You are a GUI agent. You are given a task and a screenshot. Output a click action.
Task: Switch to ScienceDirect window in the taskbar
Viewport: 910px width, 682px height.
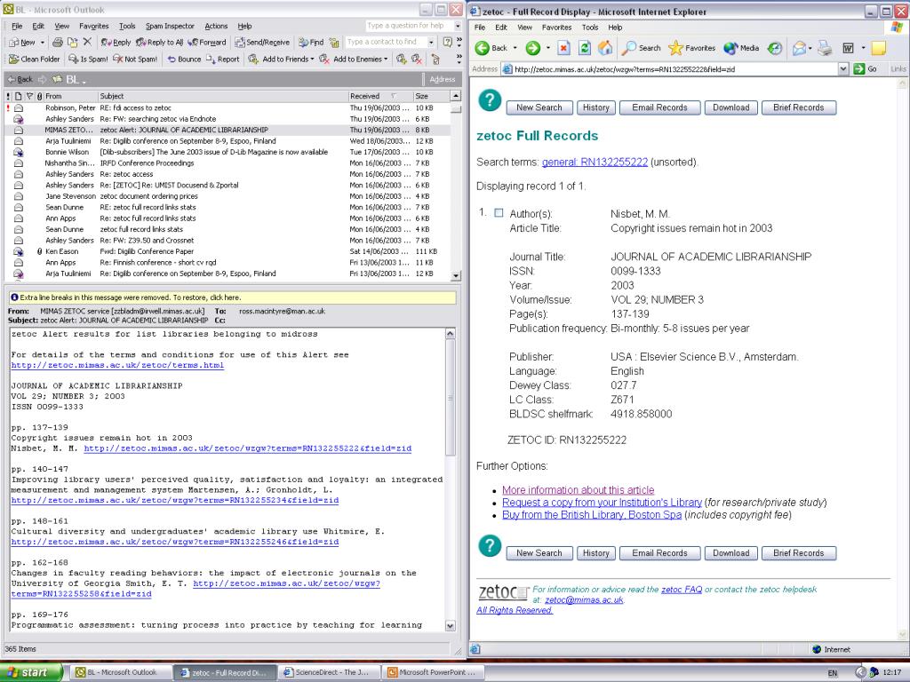(330, 673)
